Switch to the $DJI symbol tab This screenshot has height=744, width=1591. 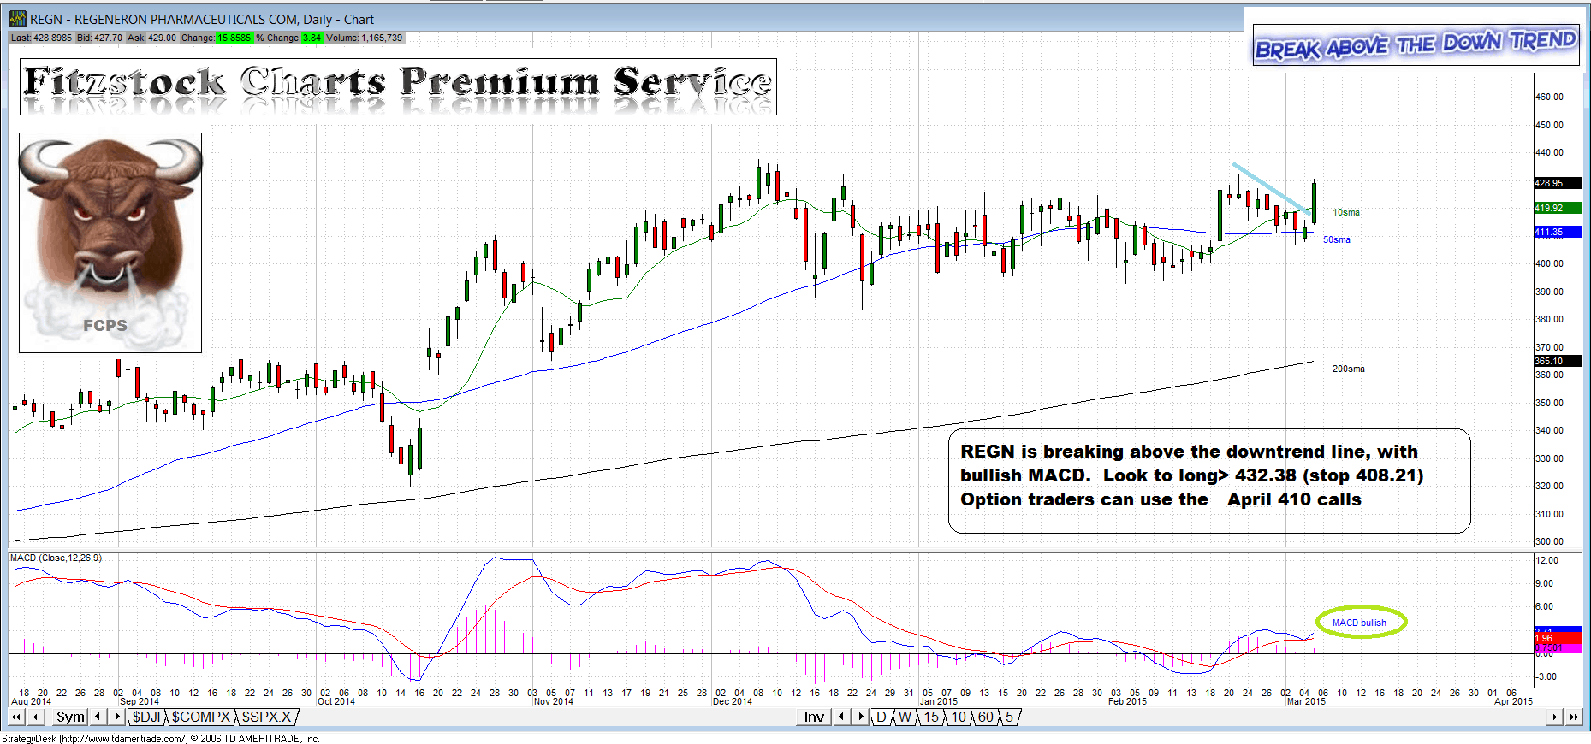(x=146, y=717)
